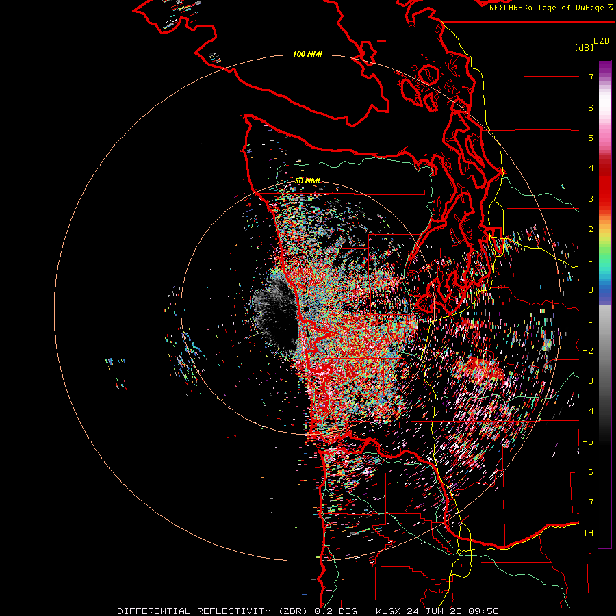
Task: Click the -1 value on color scale
Action: coord(588,320)
